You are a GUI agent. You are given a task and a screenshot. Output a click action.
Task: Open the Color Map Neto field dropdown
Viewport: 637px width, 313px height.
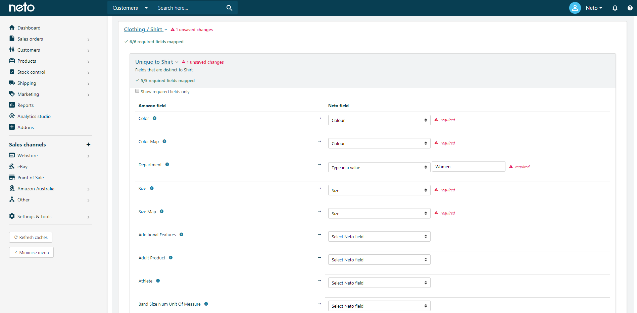tap(379, 143)
